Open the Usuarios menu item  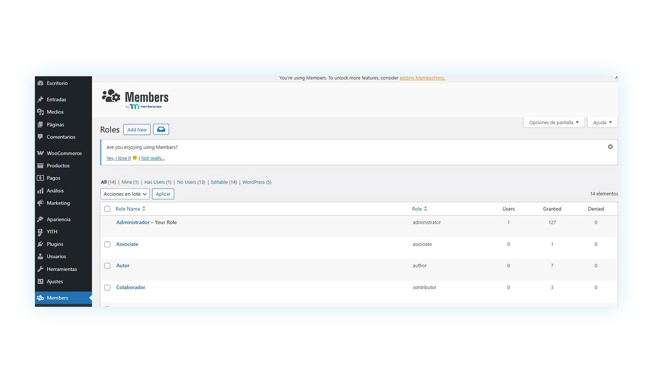point(63,256)
